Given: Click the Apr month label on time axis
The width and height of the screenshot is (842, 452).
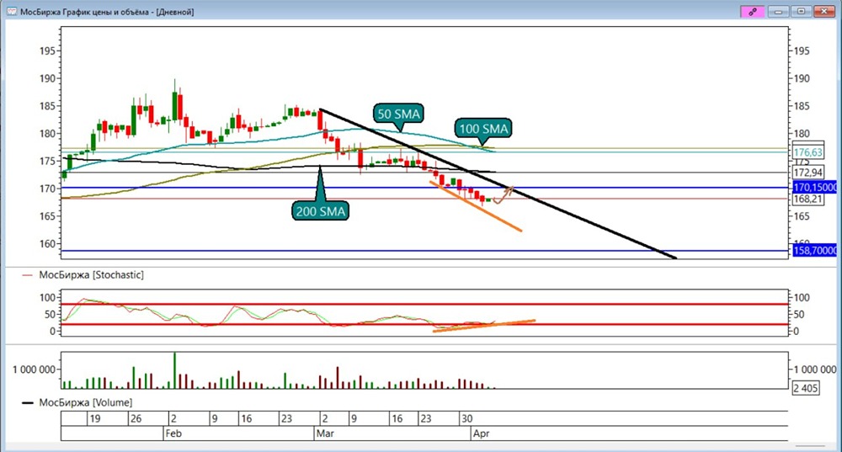Looking at the screenshot, I should pos(481,433).
